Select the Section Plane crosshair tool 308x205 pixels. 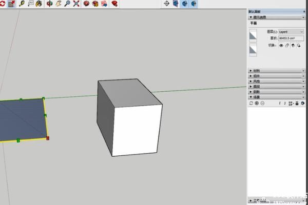pyautogui.click(x=166, y=4)
